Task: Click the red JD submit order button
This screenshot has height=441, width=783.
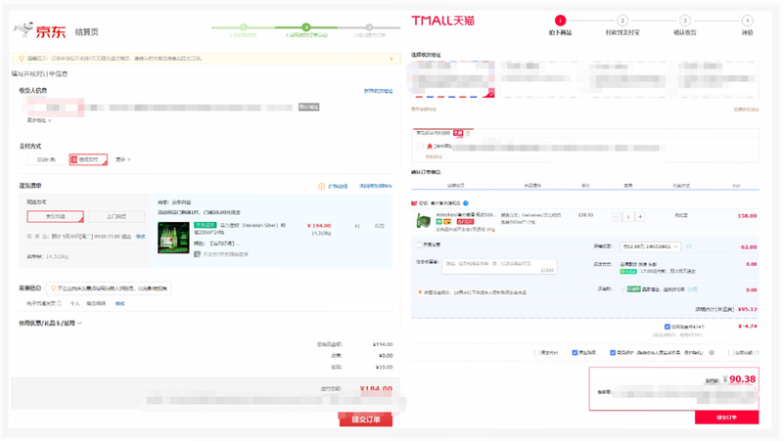Action: click(x=365, y=419)
